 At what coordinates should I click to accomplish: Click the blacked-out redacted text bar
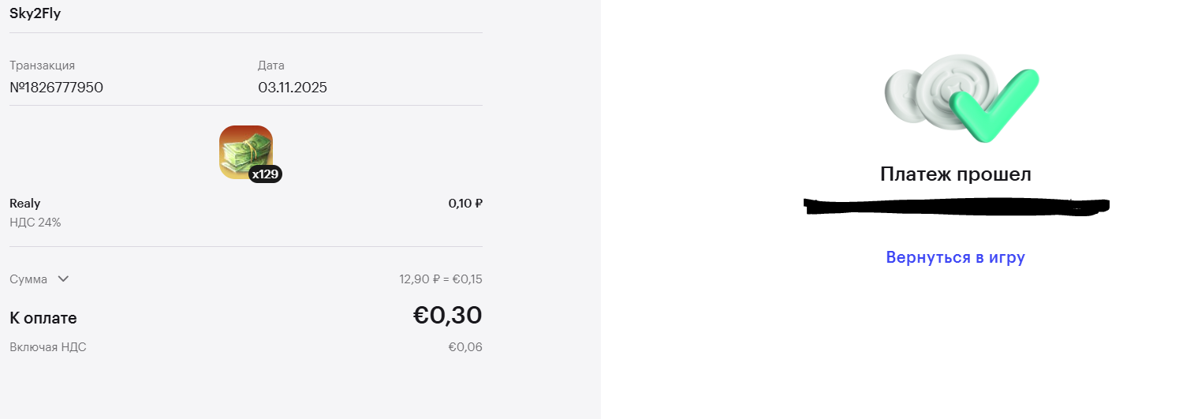(x=955, y=207)
